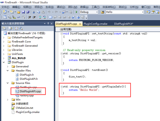Click the Display Quick Info icon

click(14, 17)
